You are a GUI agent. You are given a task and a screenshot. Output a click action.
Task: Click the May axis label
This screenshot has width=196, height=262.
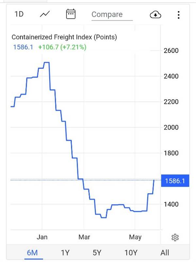click(135, 237)
